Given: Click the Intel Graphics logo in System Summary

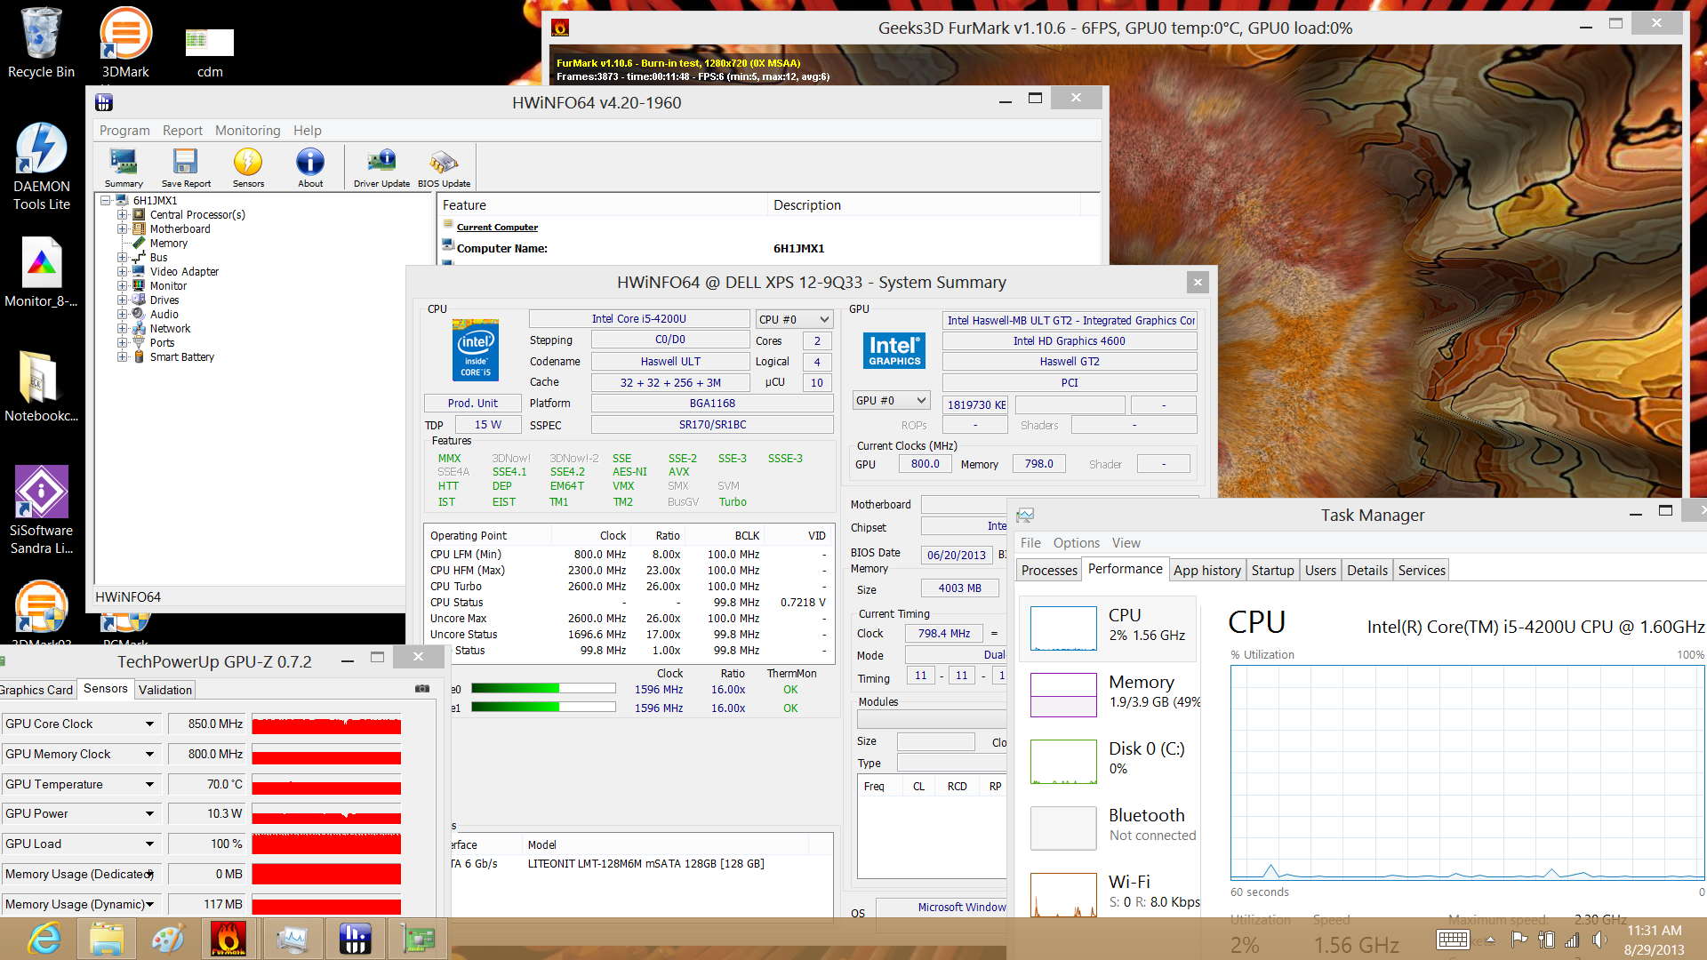Looking at the screenshot, I should click(894, 350).
